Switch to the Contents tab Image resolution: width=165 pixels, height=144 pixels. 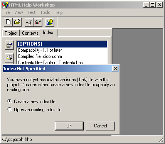30,33
